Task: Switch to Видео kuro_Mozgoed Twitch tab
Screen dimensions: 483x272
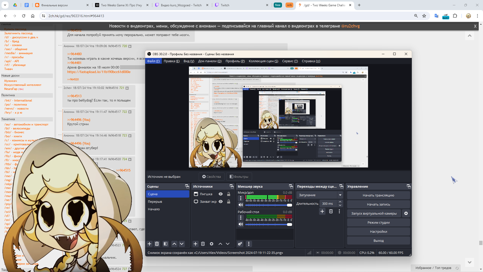Action: pos(181,5)
